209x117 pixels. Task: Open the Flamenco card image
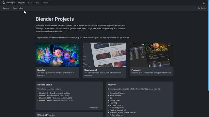(152, 55)
